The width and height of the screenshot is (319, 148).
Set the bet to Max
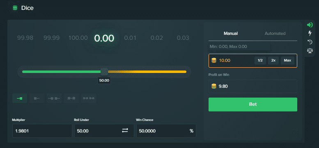click(x=287, y=61)
